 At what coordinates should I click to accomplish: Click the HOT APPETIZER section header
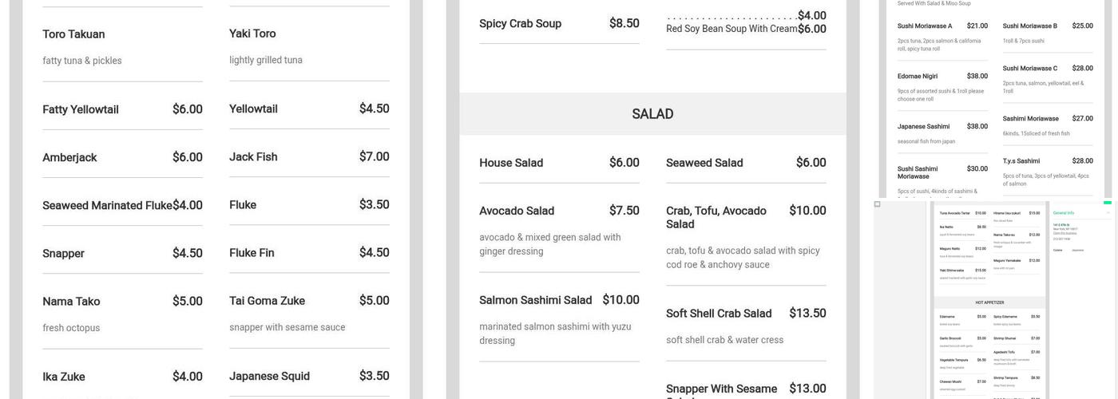[x=989, y=302]
